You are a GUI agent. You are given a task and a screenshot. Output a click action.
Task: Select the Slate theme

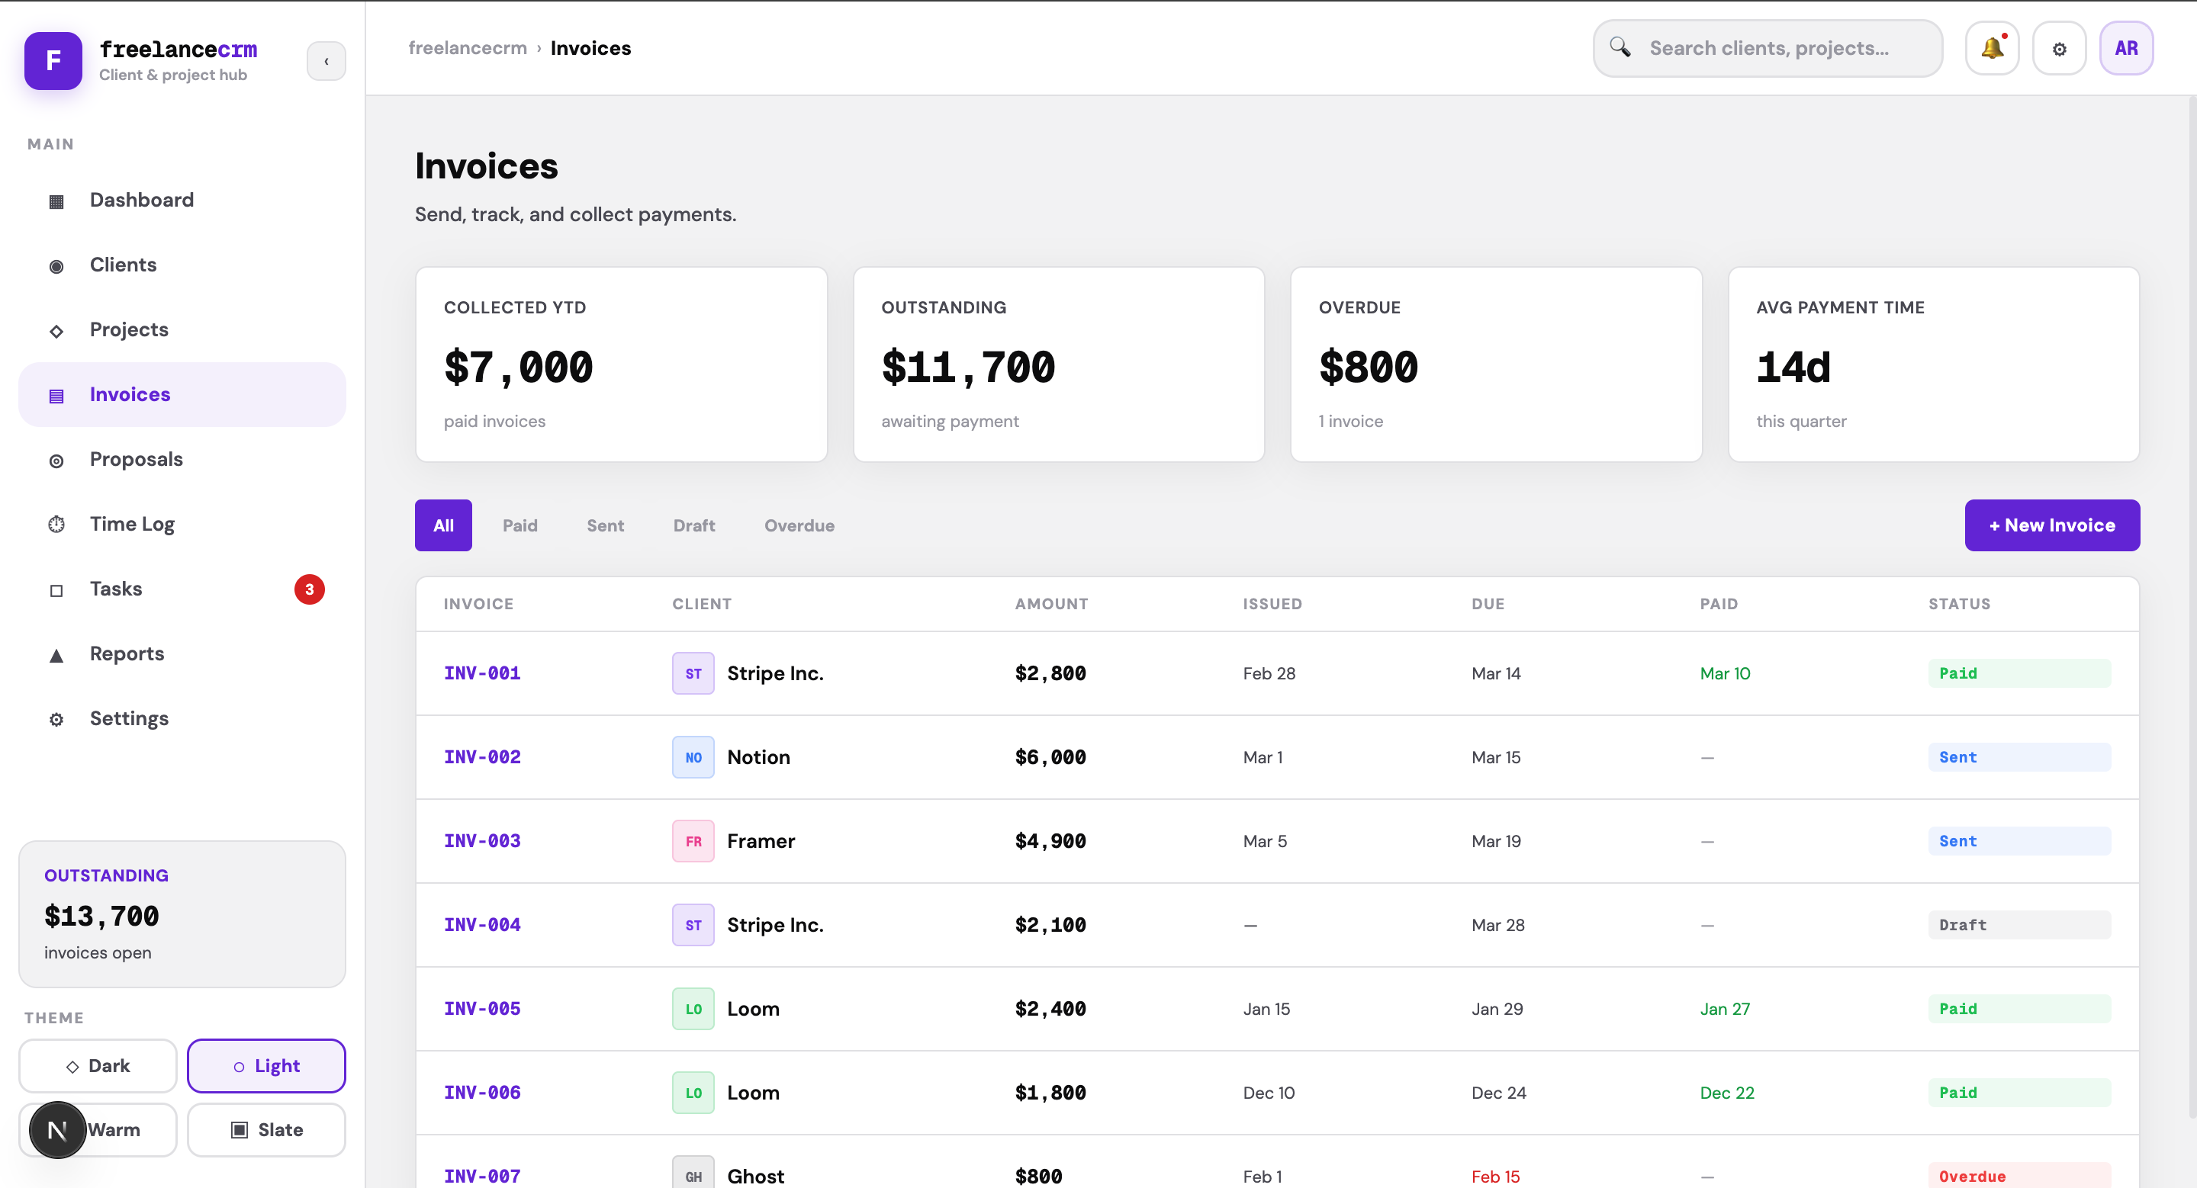tap(267, 1129)
